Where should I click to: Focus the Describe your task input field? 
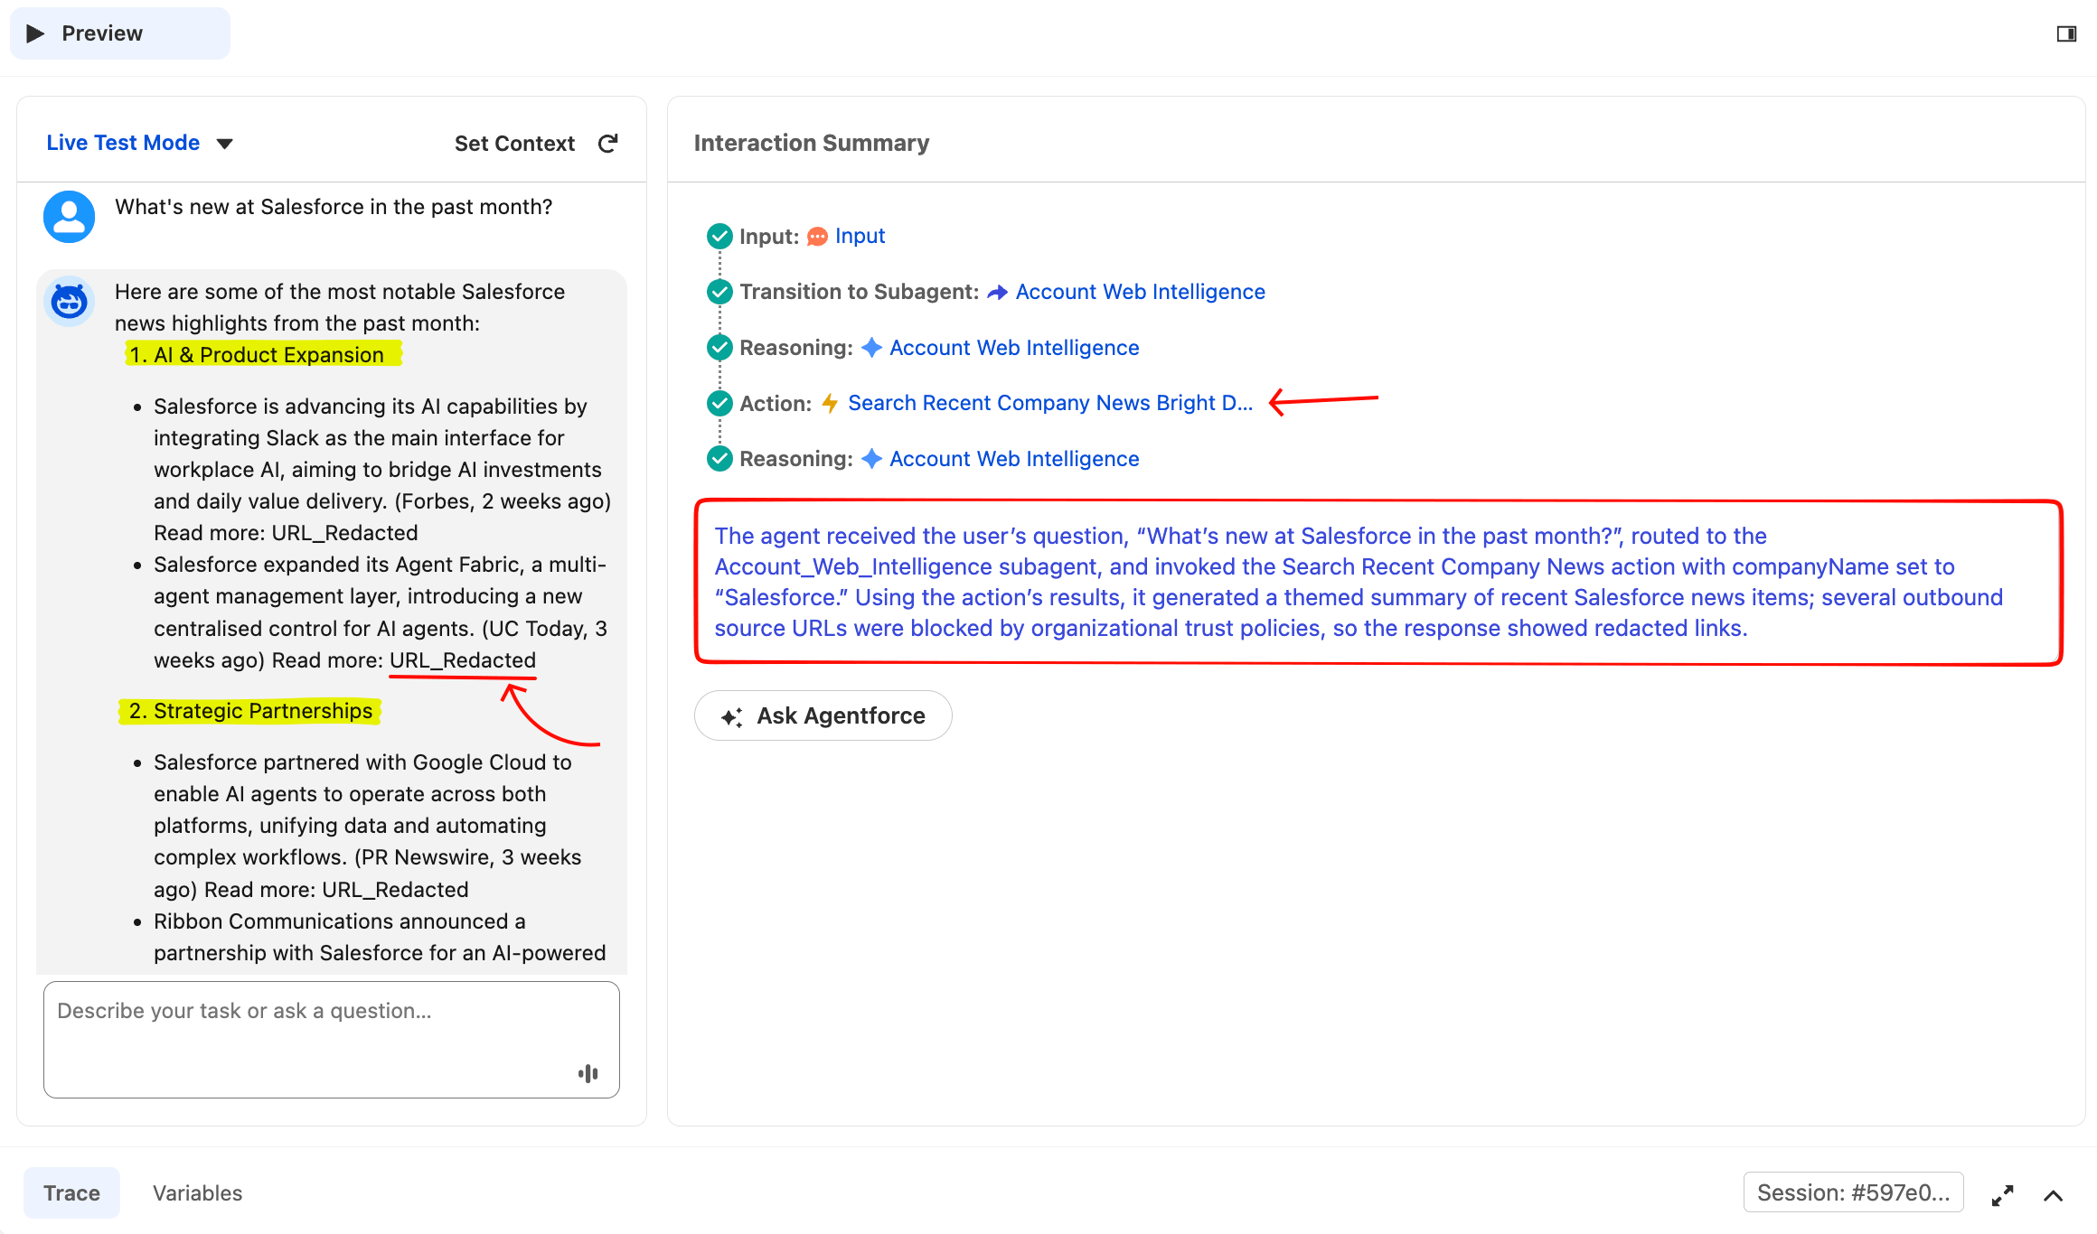[x=332, y=1040]
